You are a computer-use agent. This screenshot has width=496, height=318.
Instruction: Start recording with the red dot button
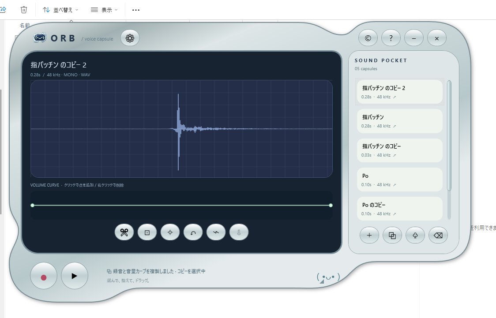pos(44,276)
